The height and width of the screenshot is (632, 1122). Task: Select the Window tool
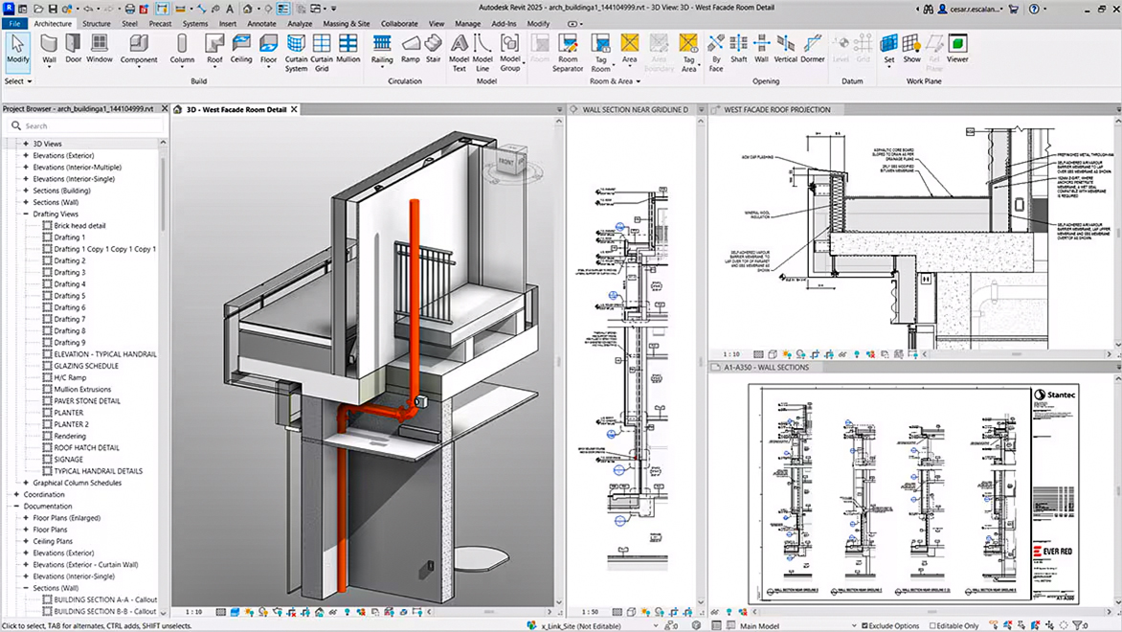tap(100, 49)
